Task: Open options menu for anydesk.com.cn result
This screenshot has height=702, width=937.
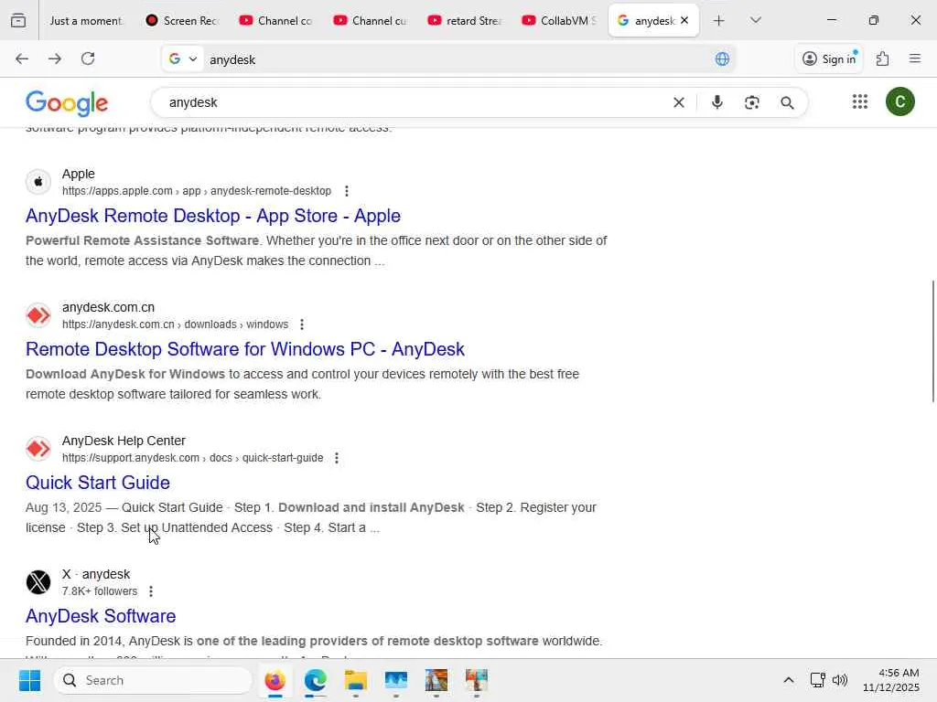Action: pos(302,324)
